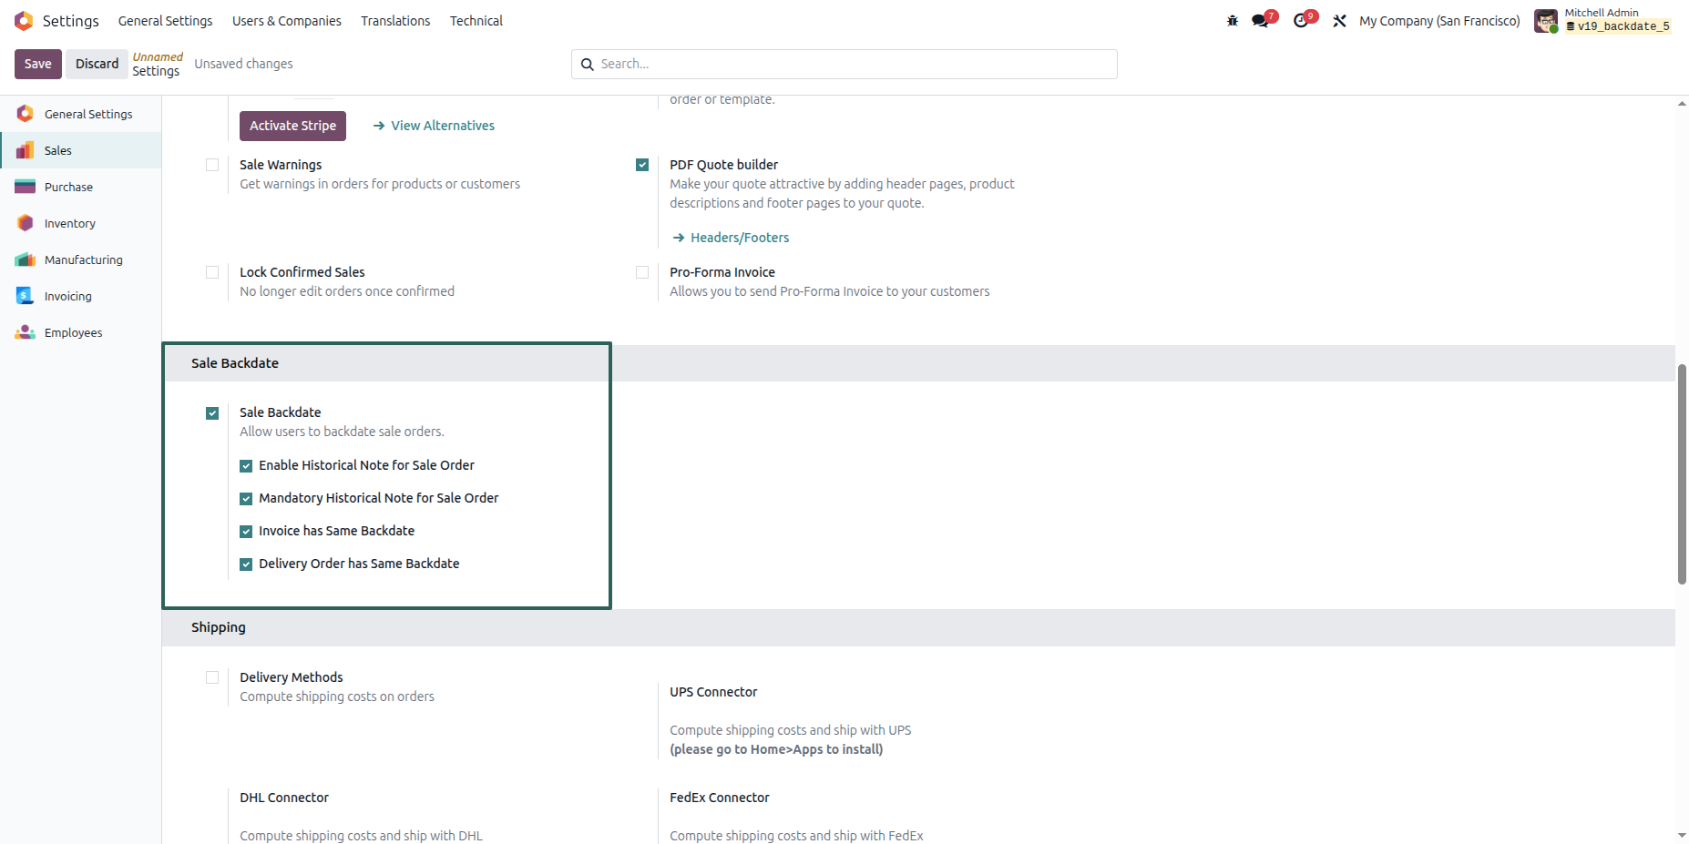Click the UPS Connector label

(713, 692)
